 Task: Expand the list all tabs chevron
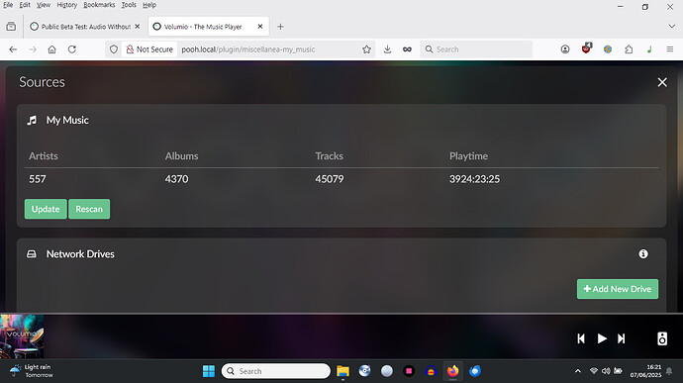(x=672, y=26)
